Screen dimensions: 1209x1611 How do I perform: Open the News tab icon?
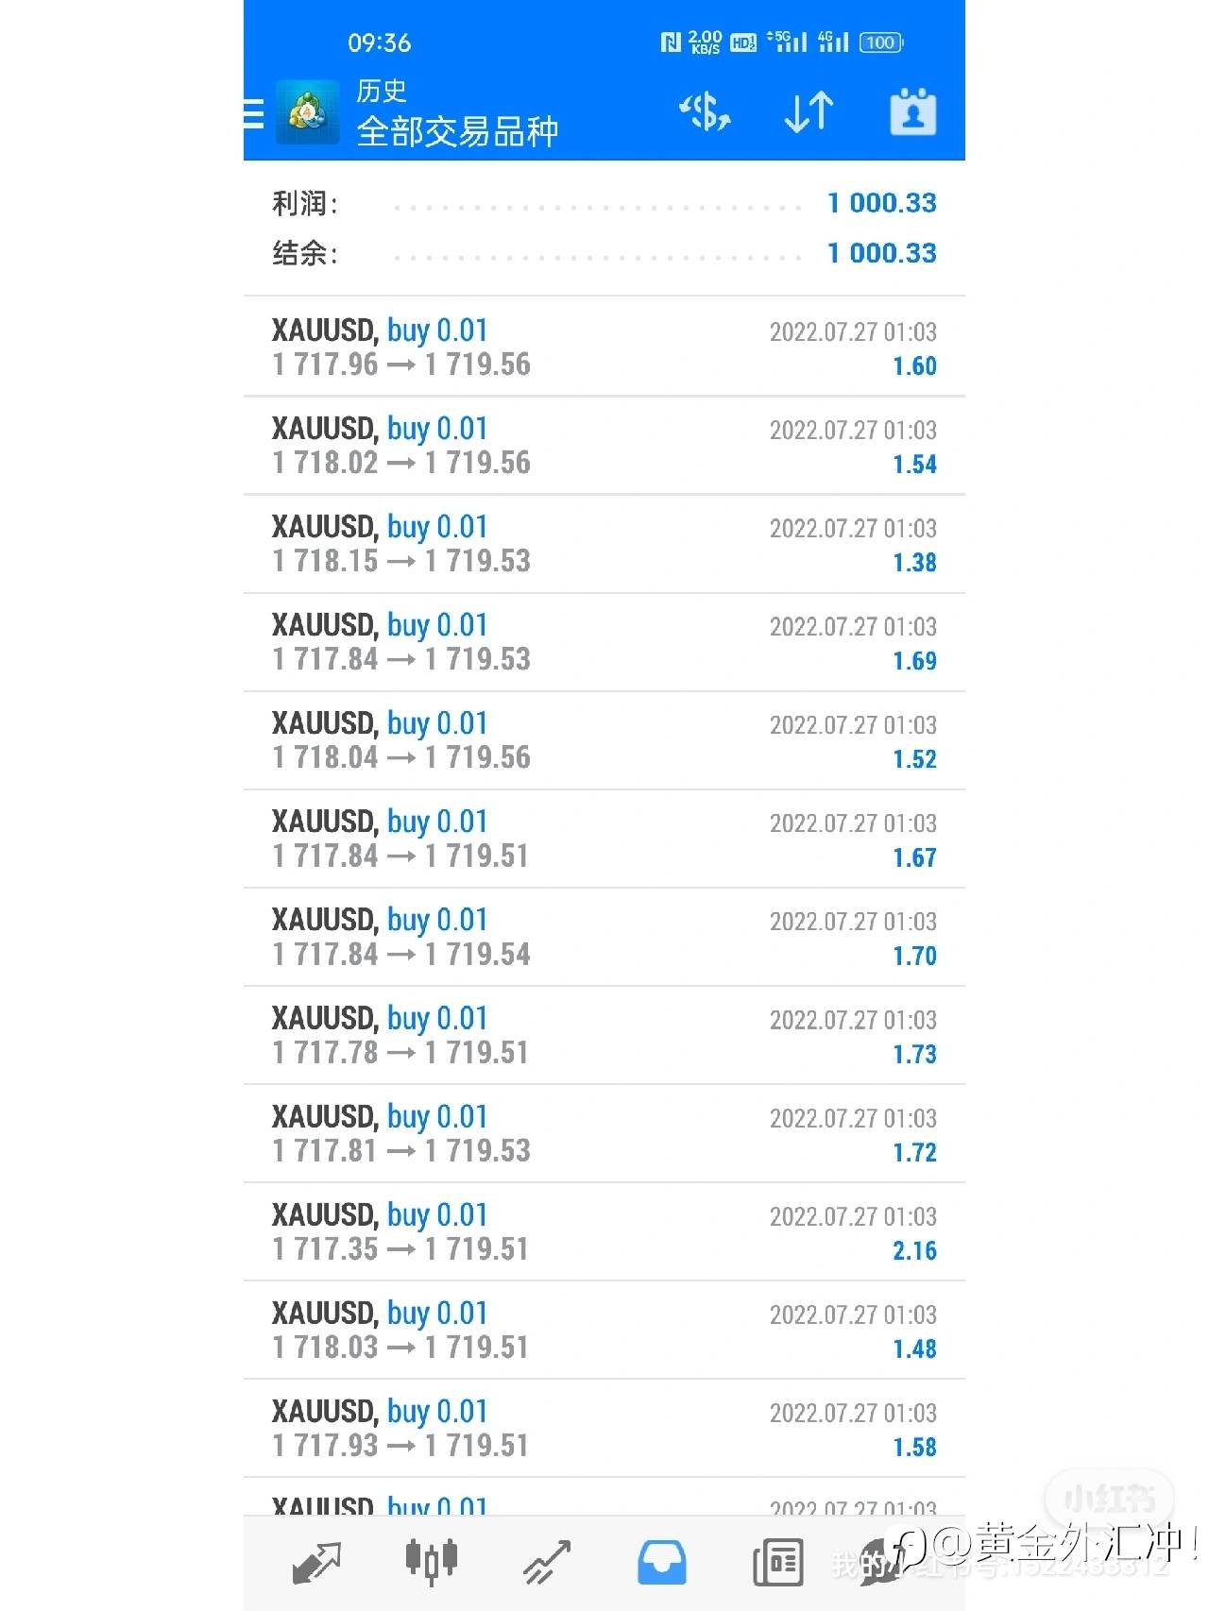(x=777, y=1562)
